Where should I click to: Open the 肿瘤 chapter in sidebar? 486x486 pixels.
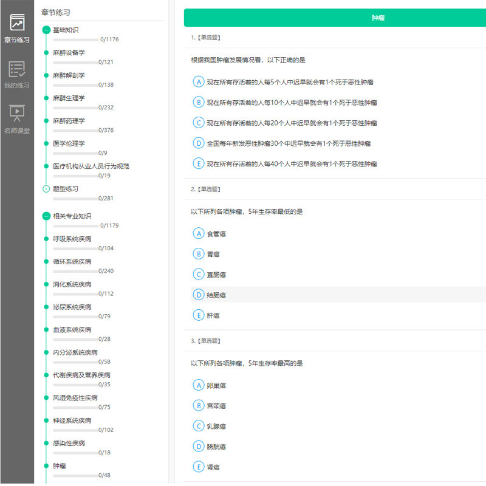[59, 466]
